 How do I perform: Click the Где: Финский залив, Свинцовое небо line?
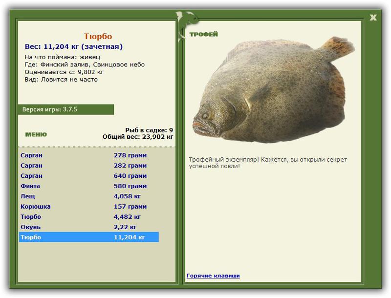point(85,64)
